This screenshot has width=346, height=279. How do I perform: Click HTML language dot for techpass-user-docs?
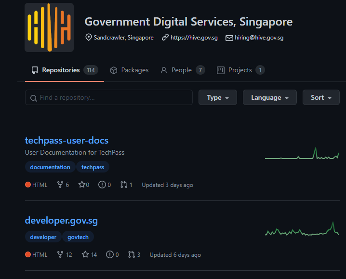[28, 185]
